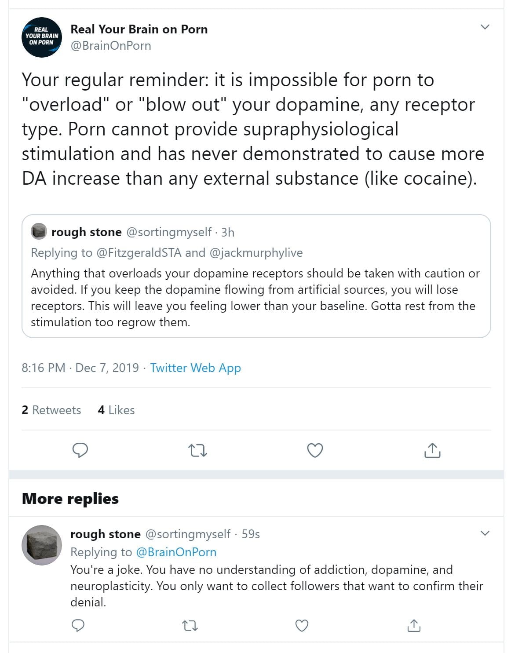
Task: Retweet the main BrainOnPorn tweet
Action: [x=197, y=450]
